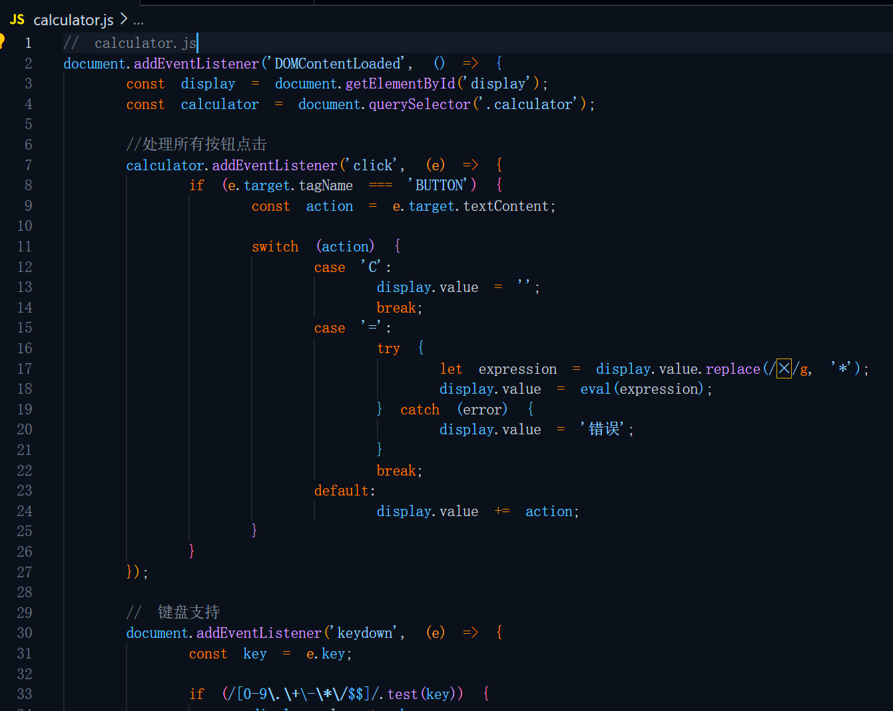Click case 'C' label

point(353,267)
